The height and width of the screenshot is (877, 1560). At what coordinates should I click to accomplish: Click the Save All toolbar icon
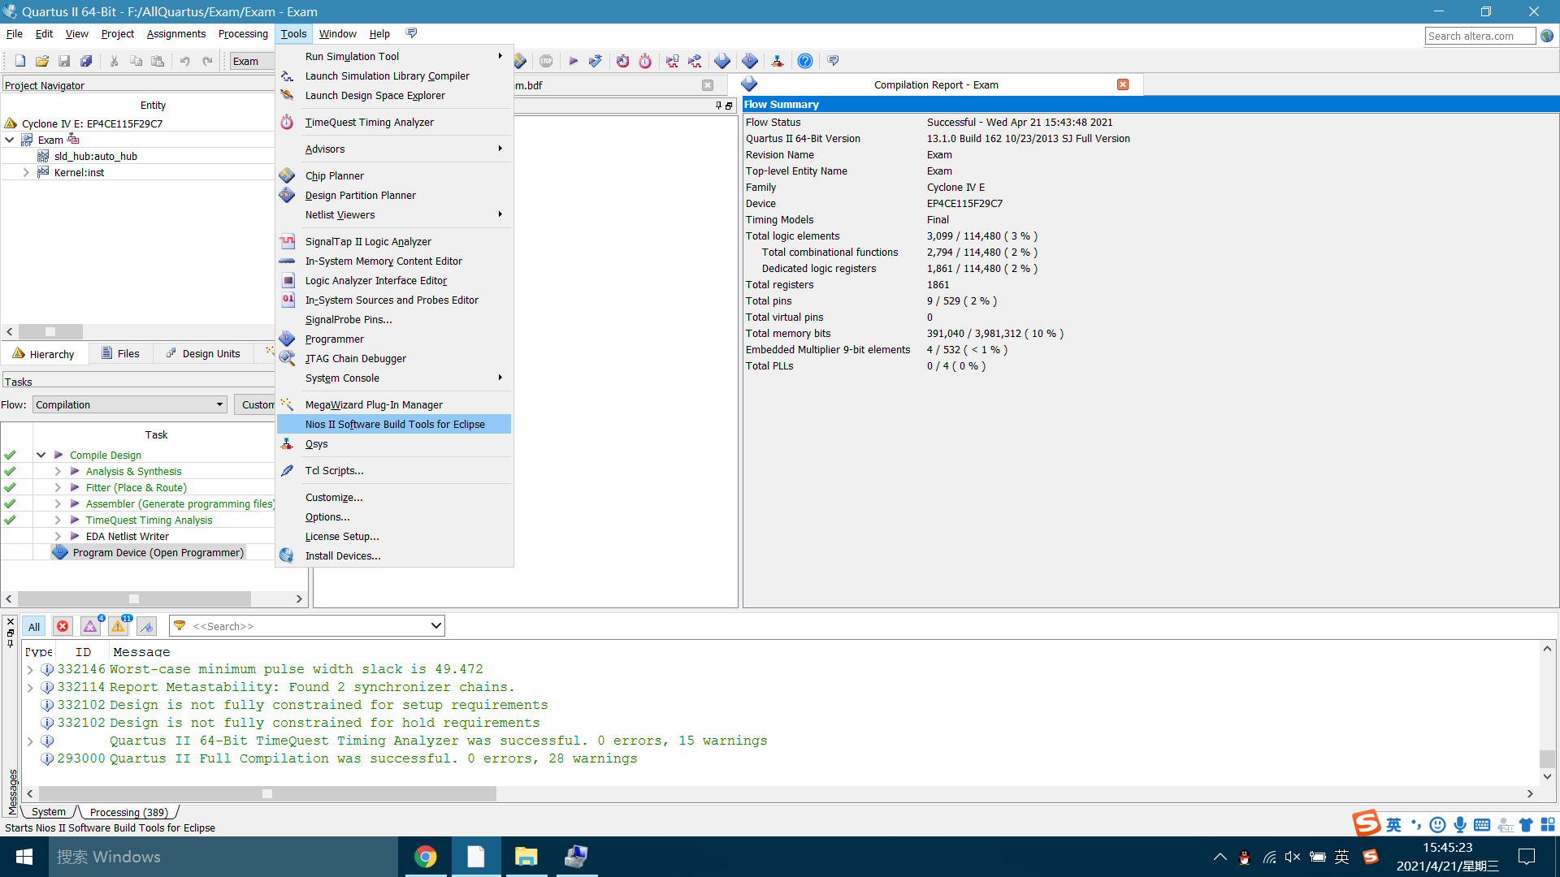[x=86, y=61]
